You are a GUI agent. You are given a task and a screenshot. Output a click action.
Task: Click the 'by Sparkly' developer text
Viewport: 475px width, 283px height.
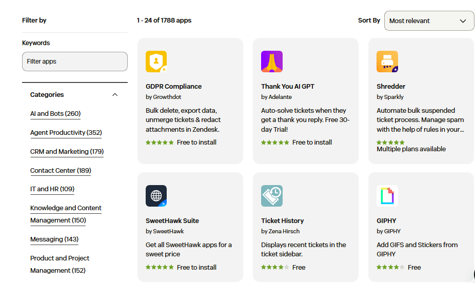tap(390, 97)
